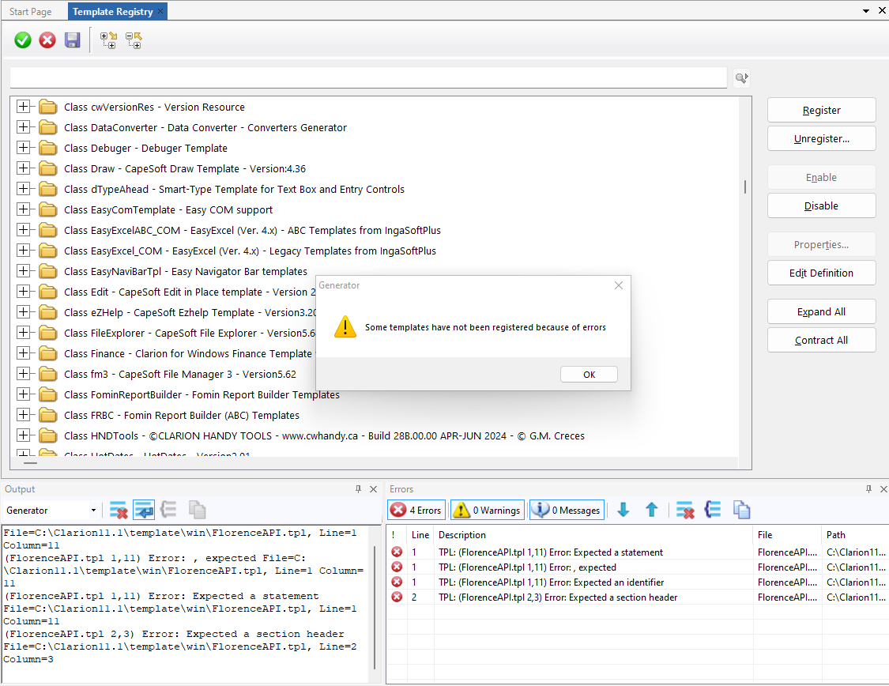889x686 pixels.
Task: Click the expand tree nodes toolbar icon
Action: (x=108, y=40)
